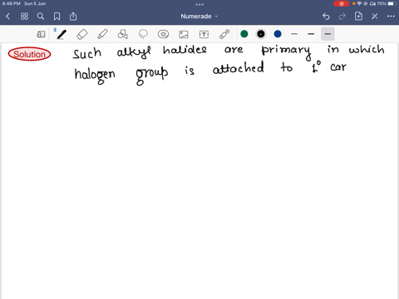Open the more options ellipsis menu
The image size is (399, 299).
click(391, 17)
